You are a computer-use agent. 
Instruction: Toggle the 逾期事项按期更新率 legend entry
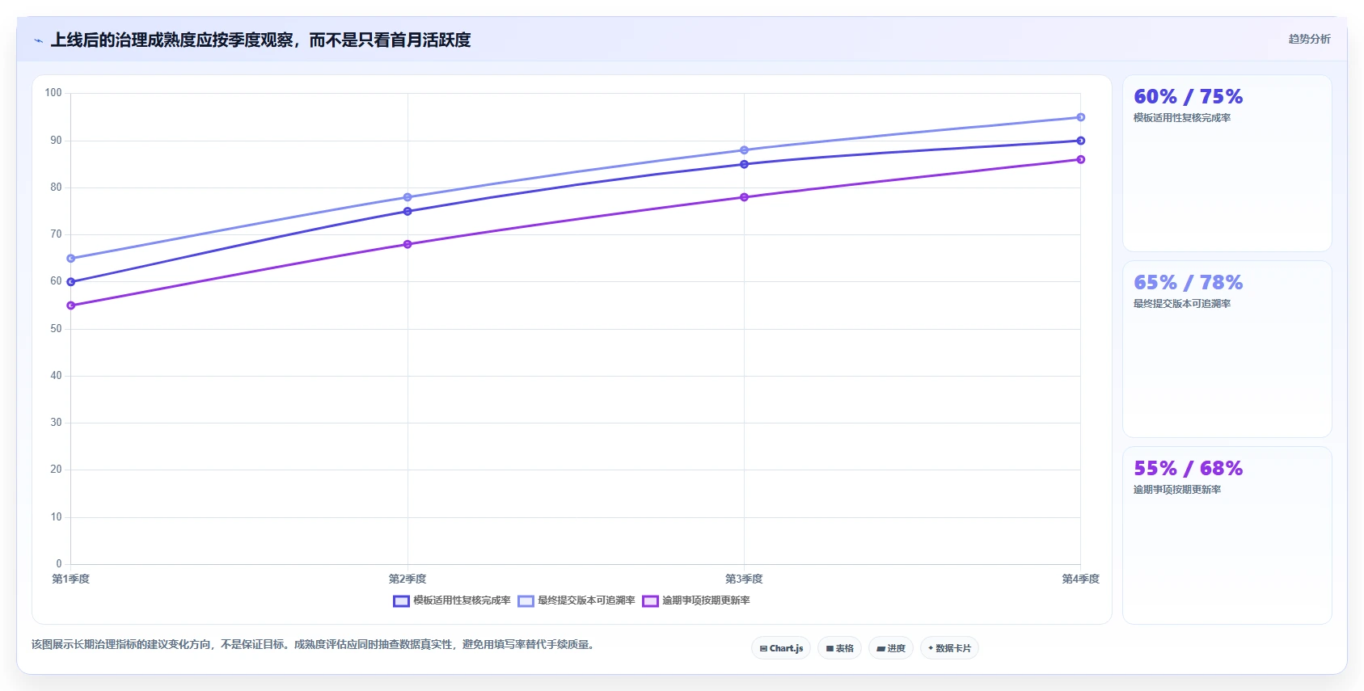696,600
